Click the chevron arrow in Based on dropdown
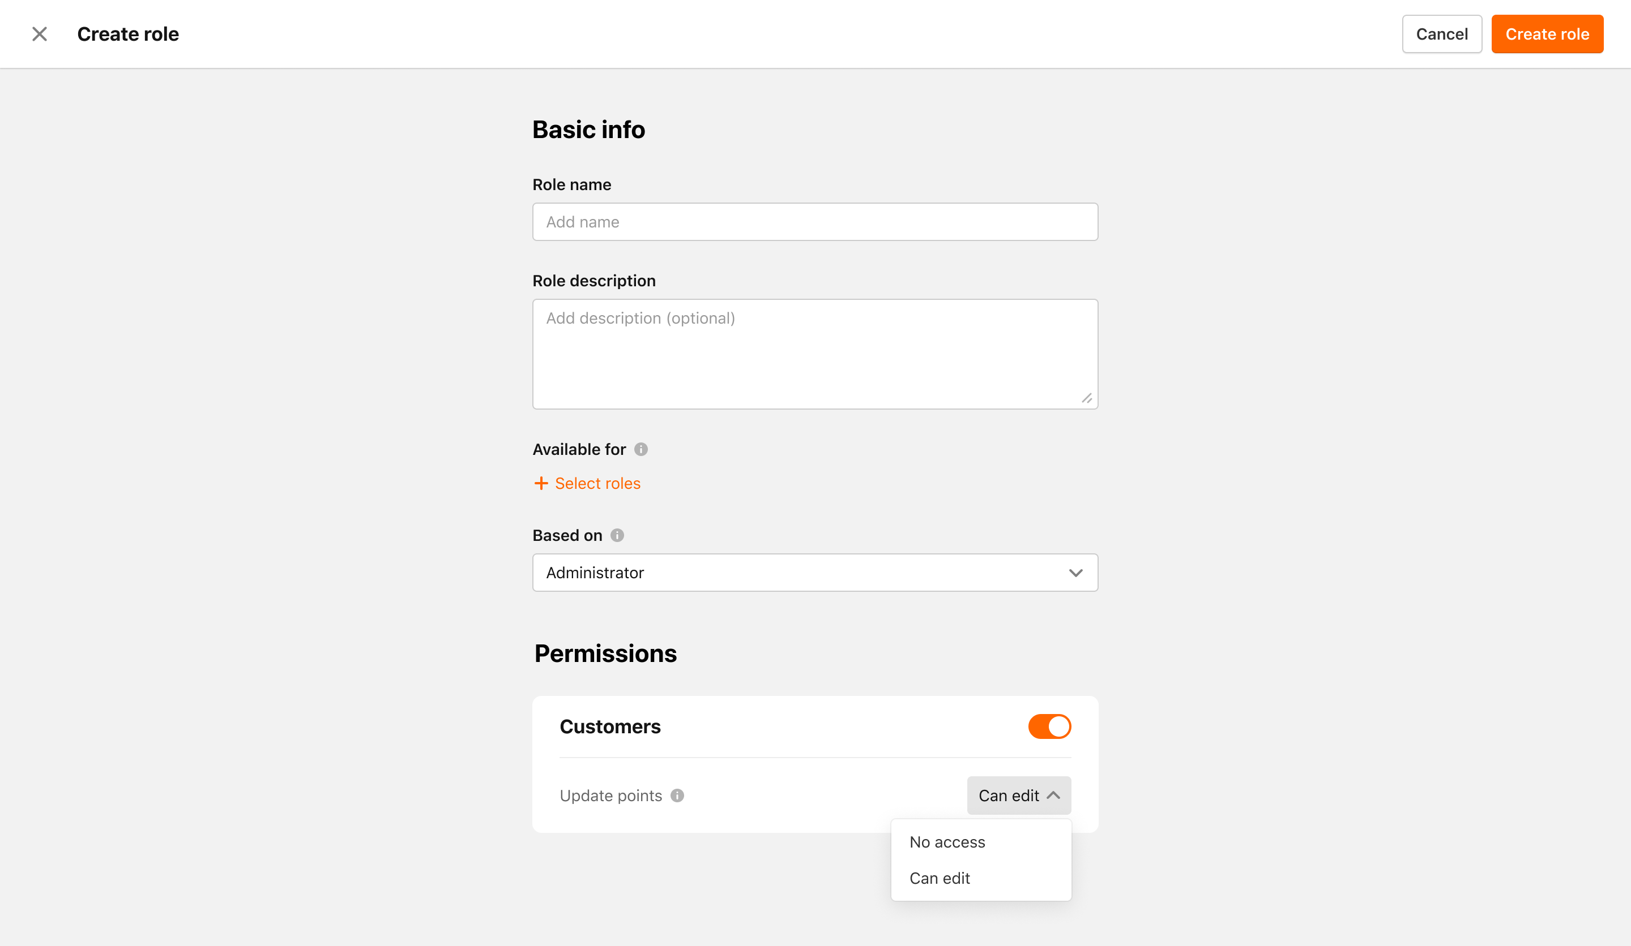The image size is (1631, 946). pyautogui.click(x=1075, y=573)
